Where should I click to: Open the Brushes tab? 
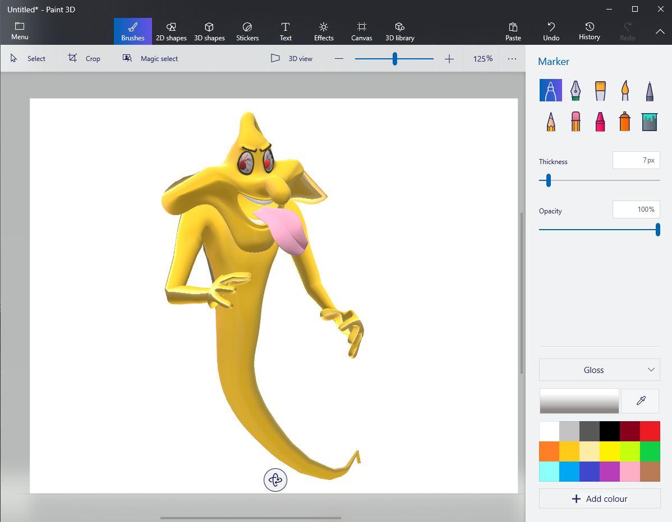pos(133,32)
